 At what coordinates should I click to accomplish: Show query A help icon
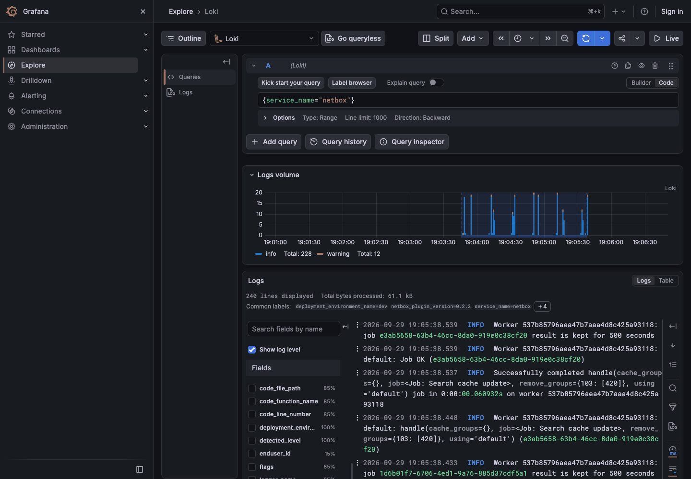(615, 66)
